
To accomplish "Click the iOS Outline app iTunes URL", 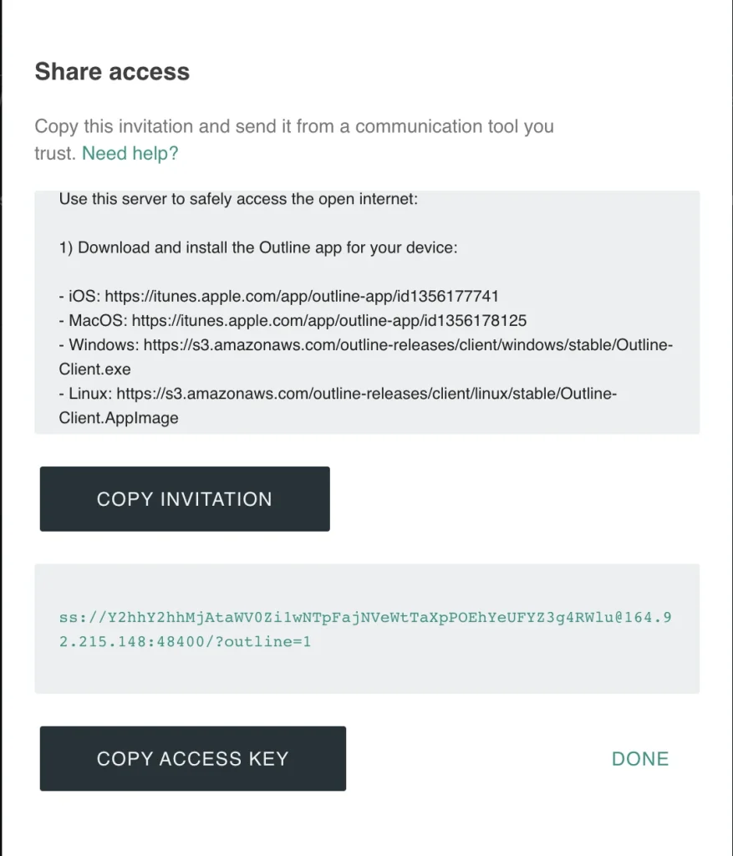I will pos(303,296).
